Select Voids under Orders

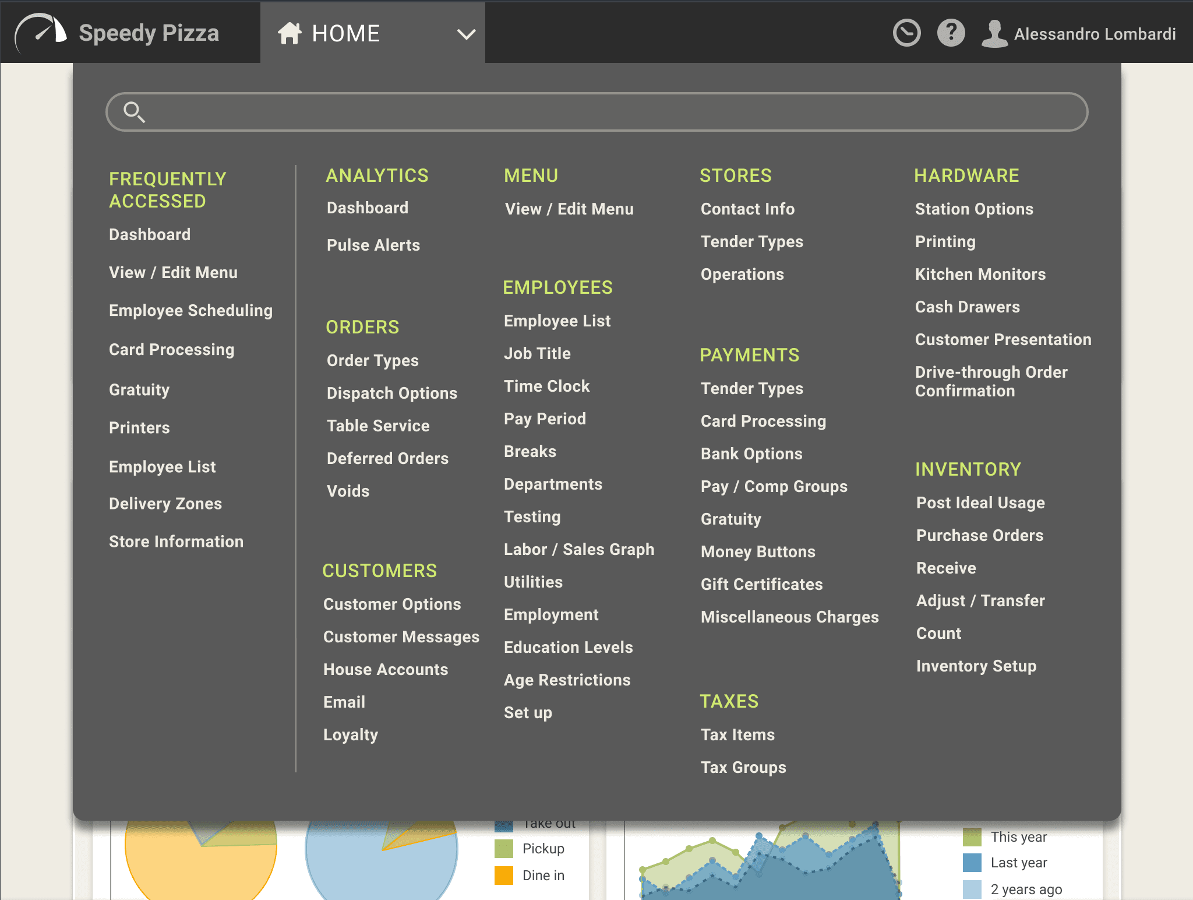point(348,491)
